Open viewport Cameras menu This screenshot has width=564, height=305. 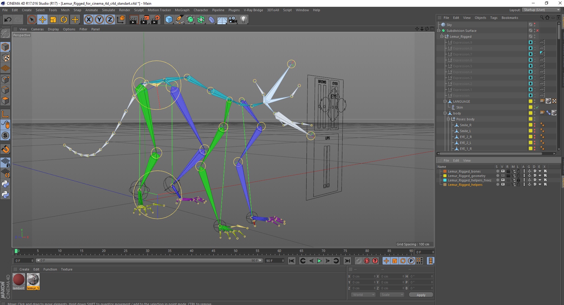click(x=37, y=29)
